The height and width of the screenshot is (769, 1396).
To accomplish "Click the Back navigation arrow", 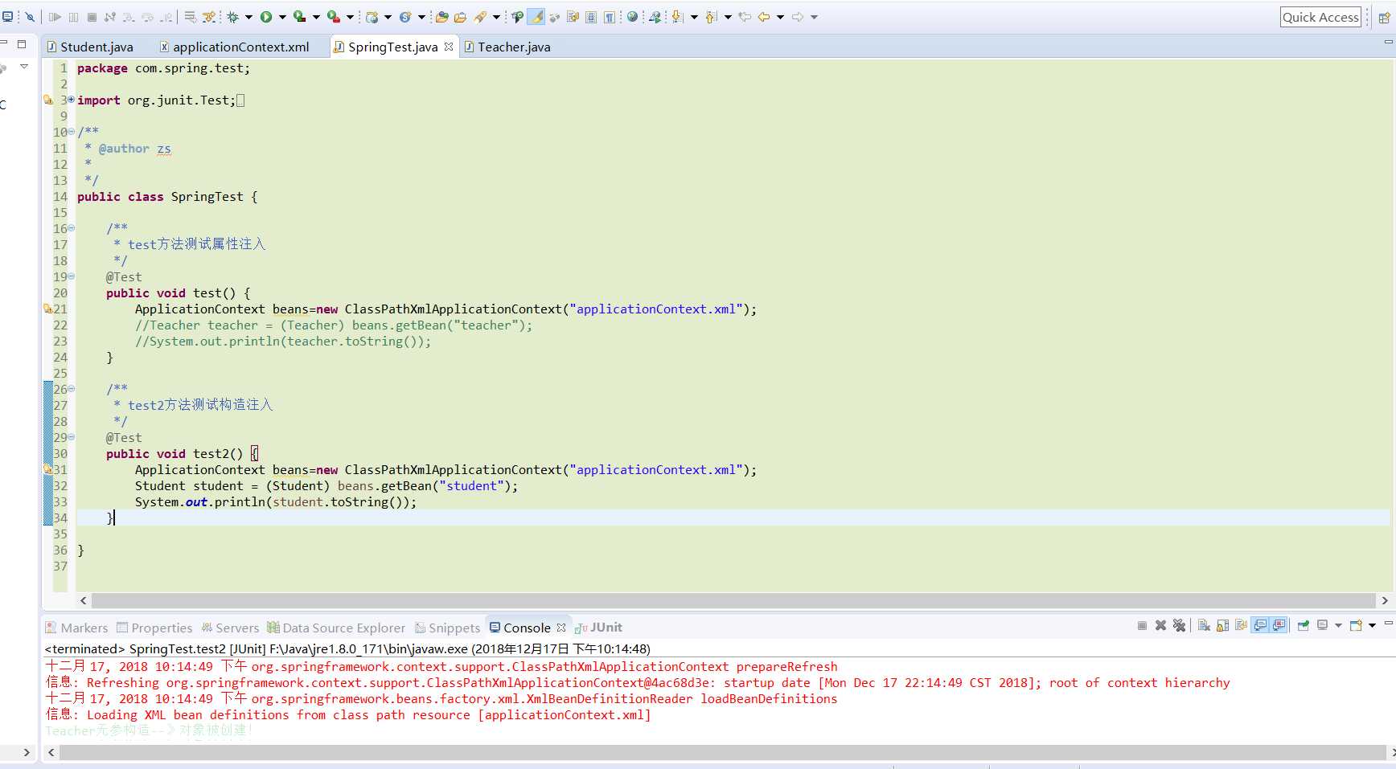I will click(x=764, y=17).
